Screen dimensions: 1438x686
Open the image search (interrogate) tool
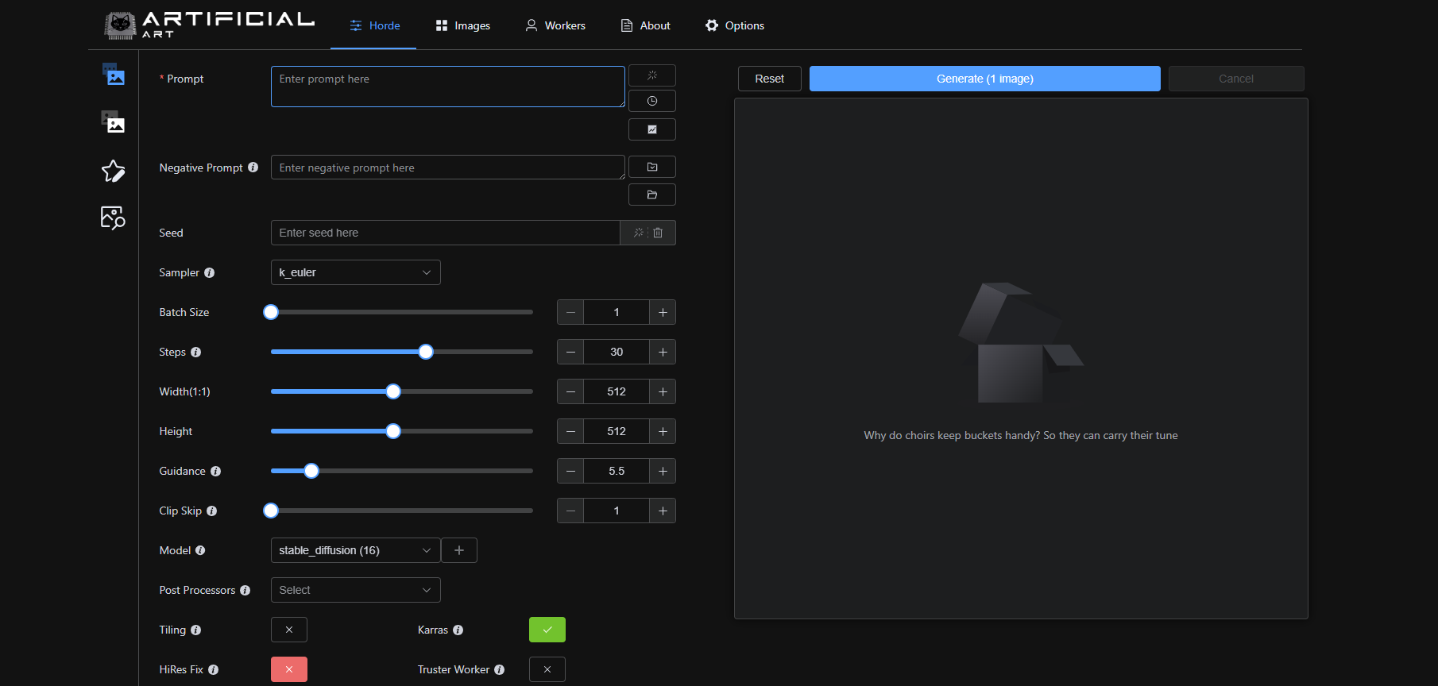114,218
